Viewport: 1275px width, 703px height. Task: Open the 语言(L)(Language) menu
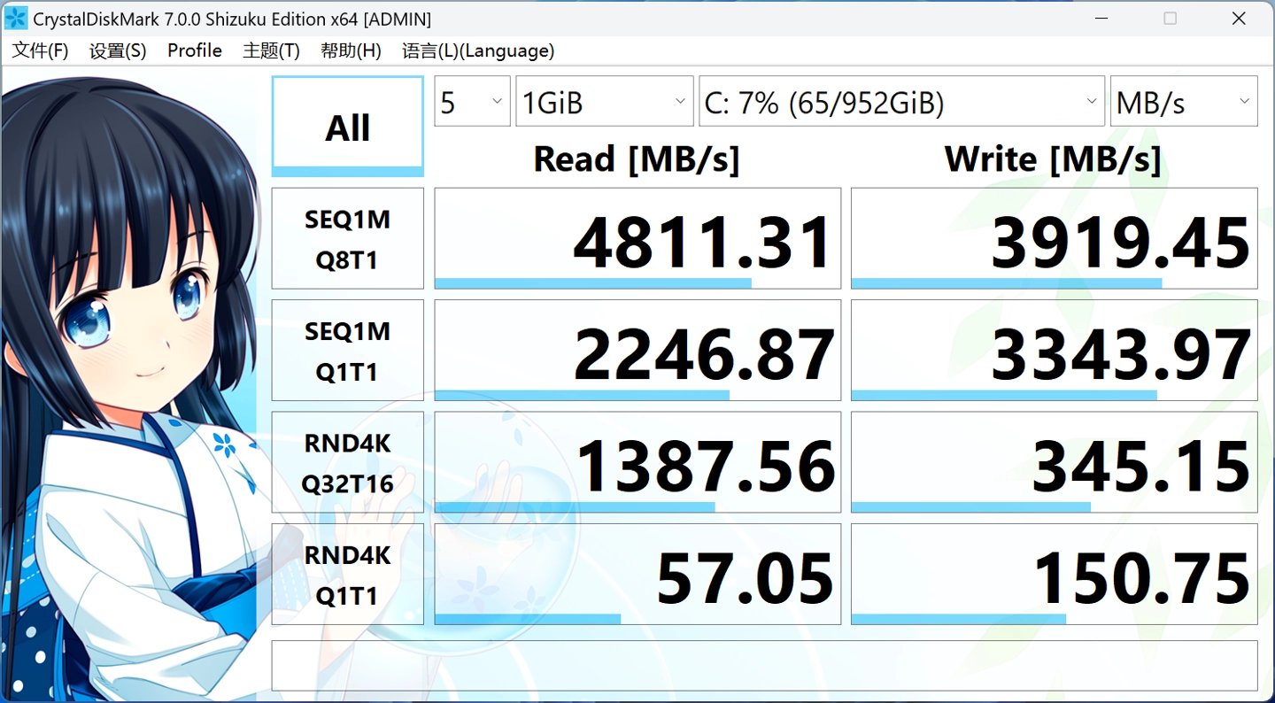point(478,50)
